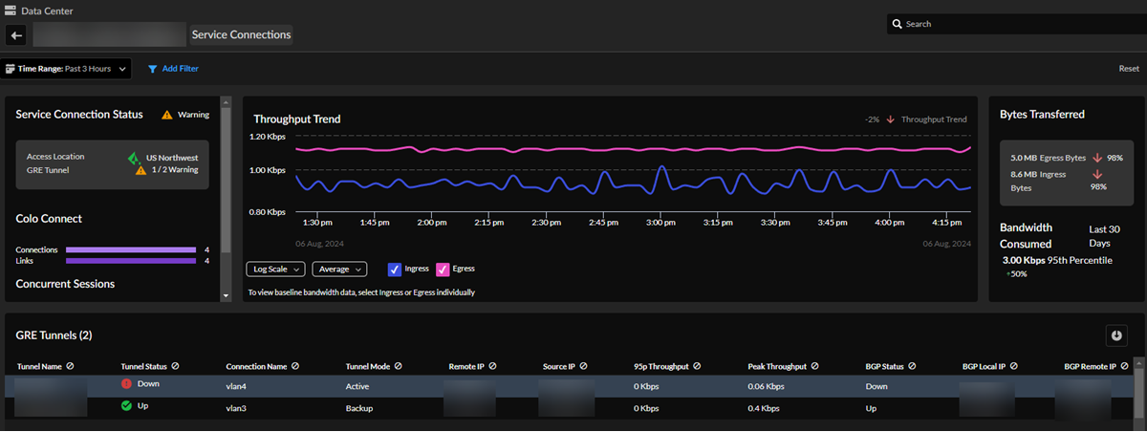The image size is (1147, 432).
Task: Expand the Average dropdown
Action: (339, 270)
